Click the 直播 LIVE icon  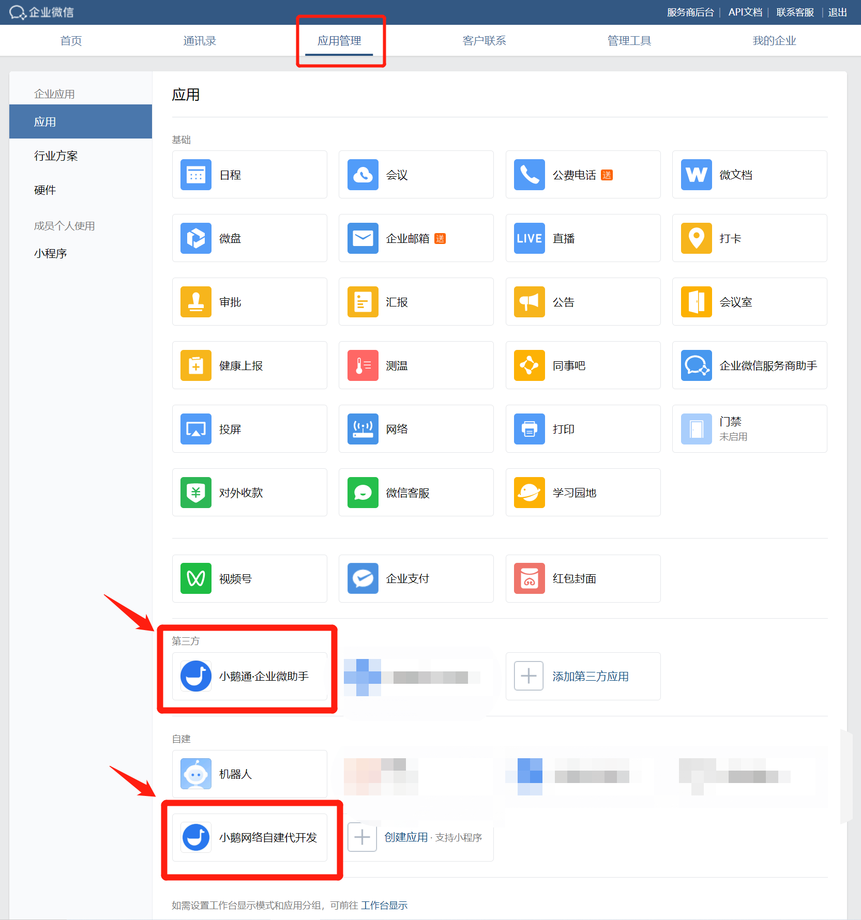click(x=530, y=238)
